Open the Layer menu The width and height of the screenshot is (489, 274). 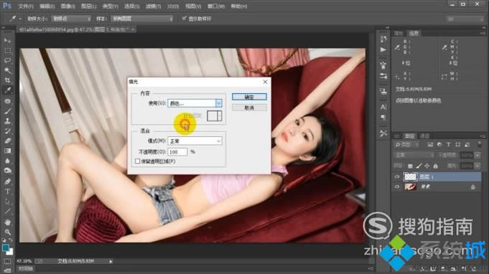[88, 6]
